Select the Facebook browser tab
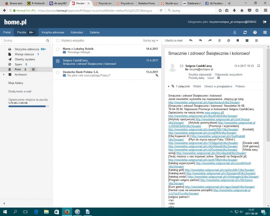This screenshot has height=216, width=270. 214,3
